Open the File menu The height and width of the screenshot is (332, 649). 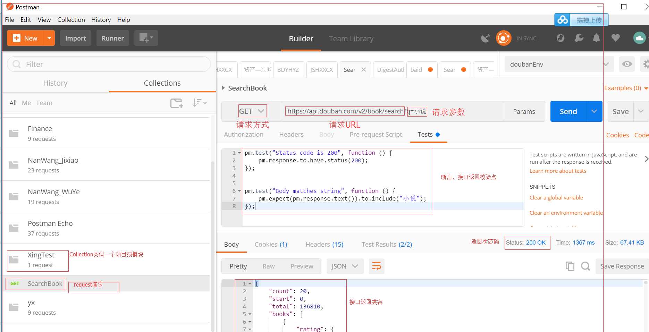(9, 20)
